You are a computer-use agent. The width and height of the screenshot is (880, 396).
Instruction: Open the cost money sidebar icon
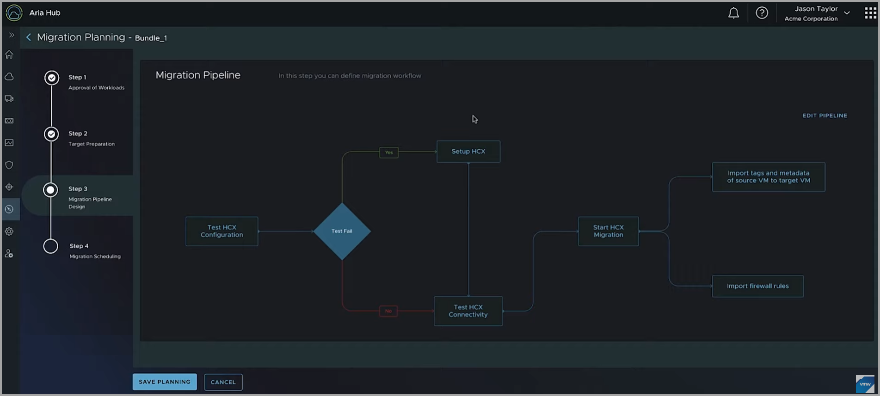pyautogui.click(x=9, y=121)
